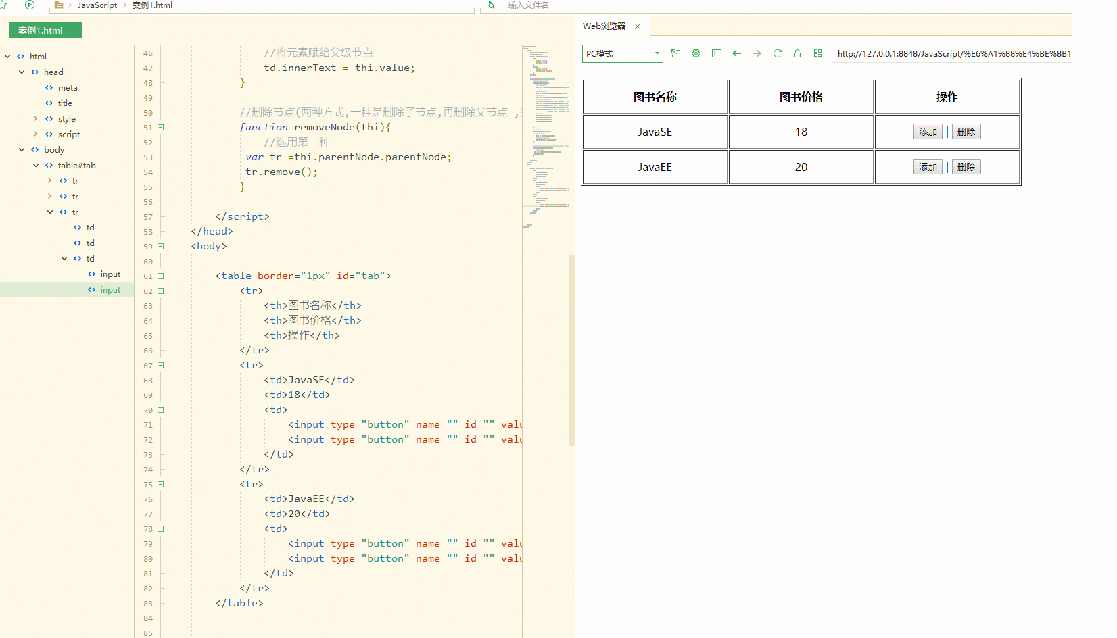Open page in external browser
The height and width of the screenshot is (638, 1117).
pos(675,53)
